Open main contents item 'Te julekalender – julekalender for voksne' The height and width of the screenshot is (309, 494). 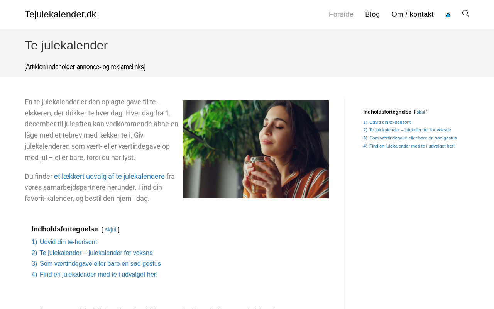click(96, 253)
